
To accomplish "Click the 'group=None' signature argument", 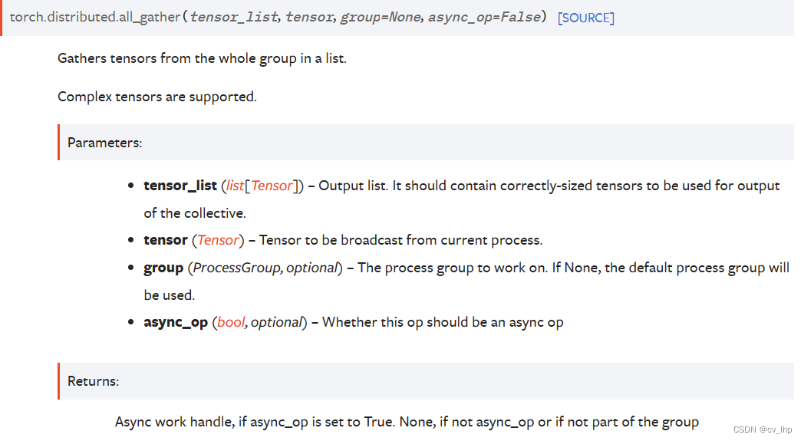I will pos(381,18).
